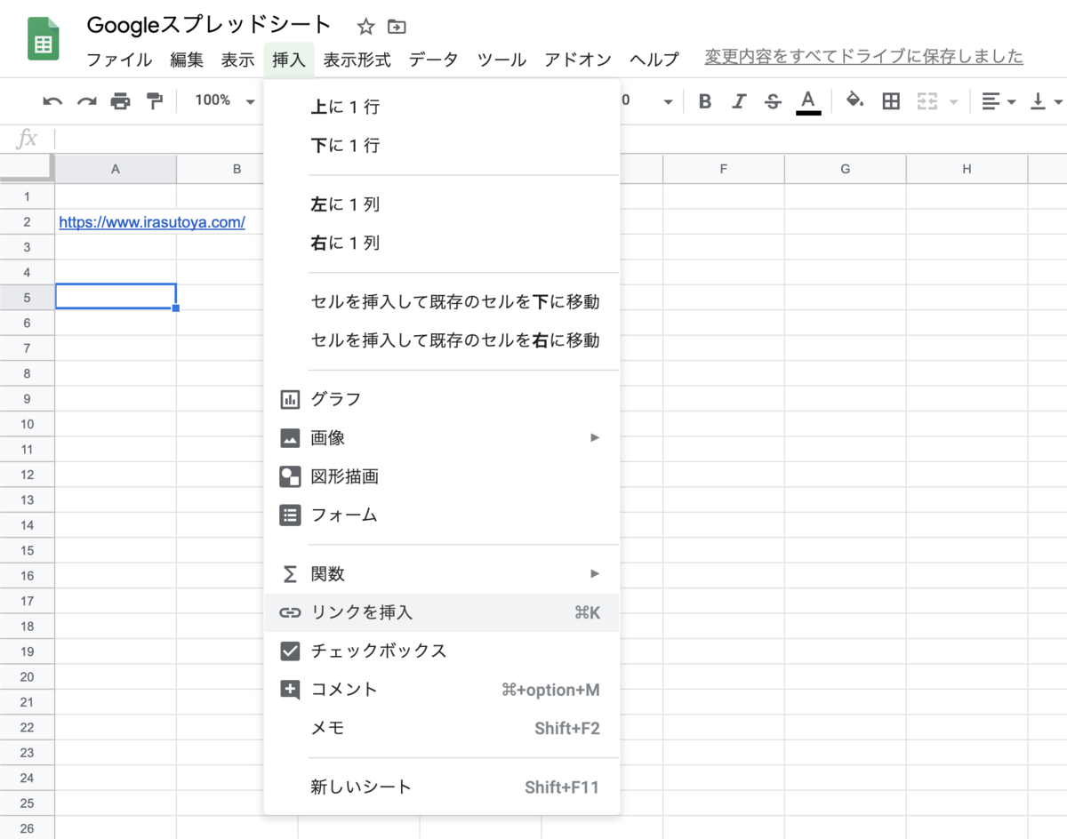The width and height of the screenshot is (1067, 839).
Task: Expand the 関数 submenu arrow
Action: [x=595, y=573]
